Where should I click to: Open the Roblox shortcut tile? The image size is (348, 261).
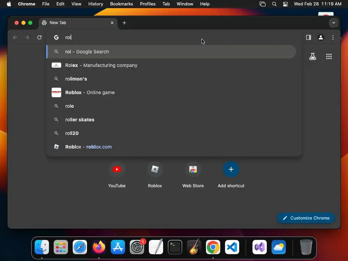(155, 175)
